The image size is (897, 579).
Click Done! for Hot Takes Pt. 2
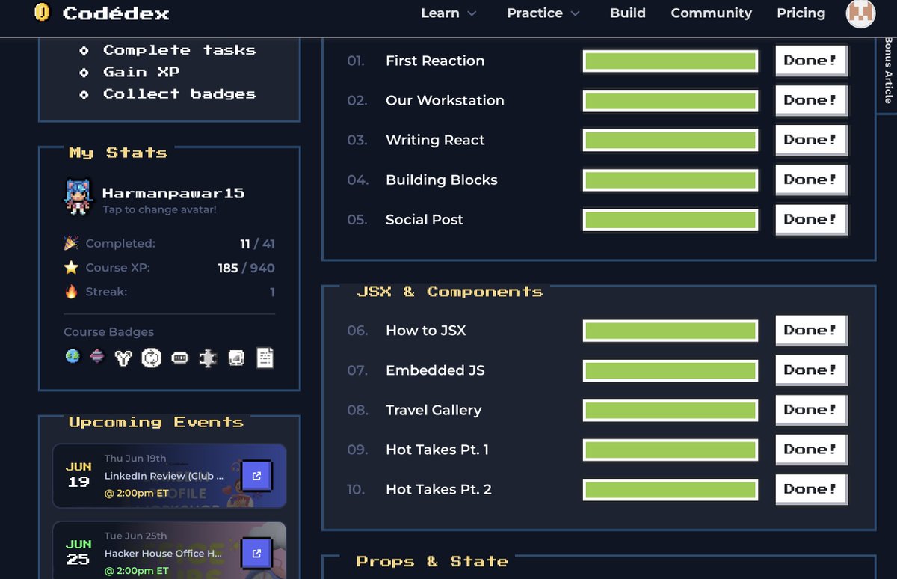pos(811,488)
